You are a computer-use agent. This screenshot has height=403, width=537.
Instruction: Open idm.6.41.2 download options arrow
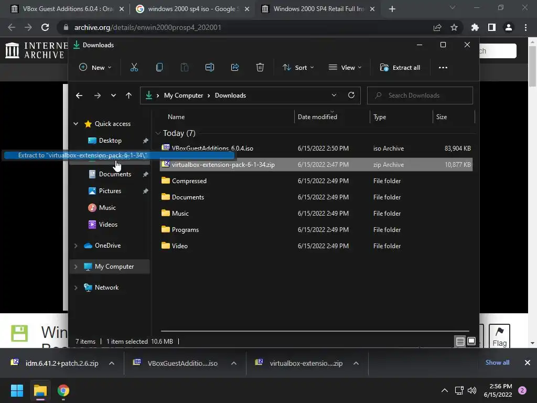click(112, 363)
